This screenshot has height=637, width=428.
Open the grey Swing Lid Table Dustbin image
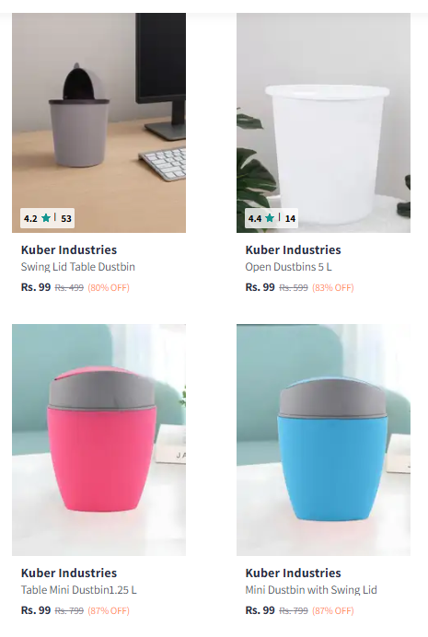click(x=98, y=122)
